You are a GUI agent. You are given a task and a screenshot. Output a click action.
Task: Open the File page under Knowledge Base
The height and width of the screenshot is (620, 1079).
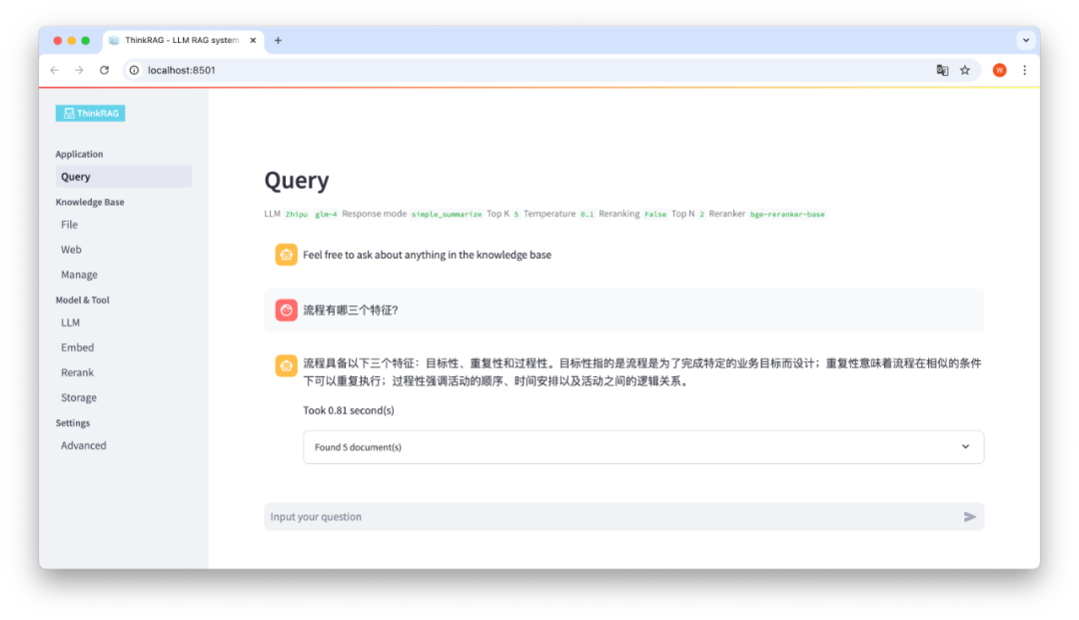click(x=69, y=225)
